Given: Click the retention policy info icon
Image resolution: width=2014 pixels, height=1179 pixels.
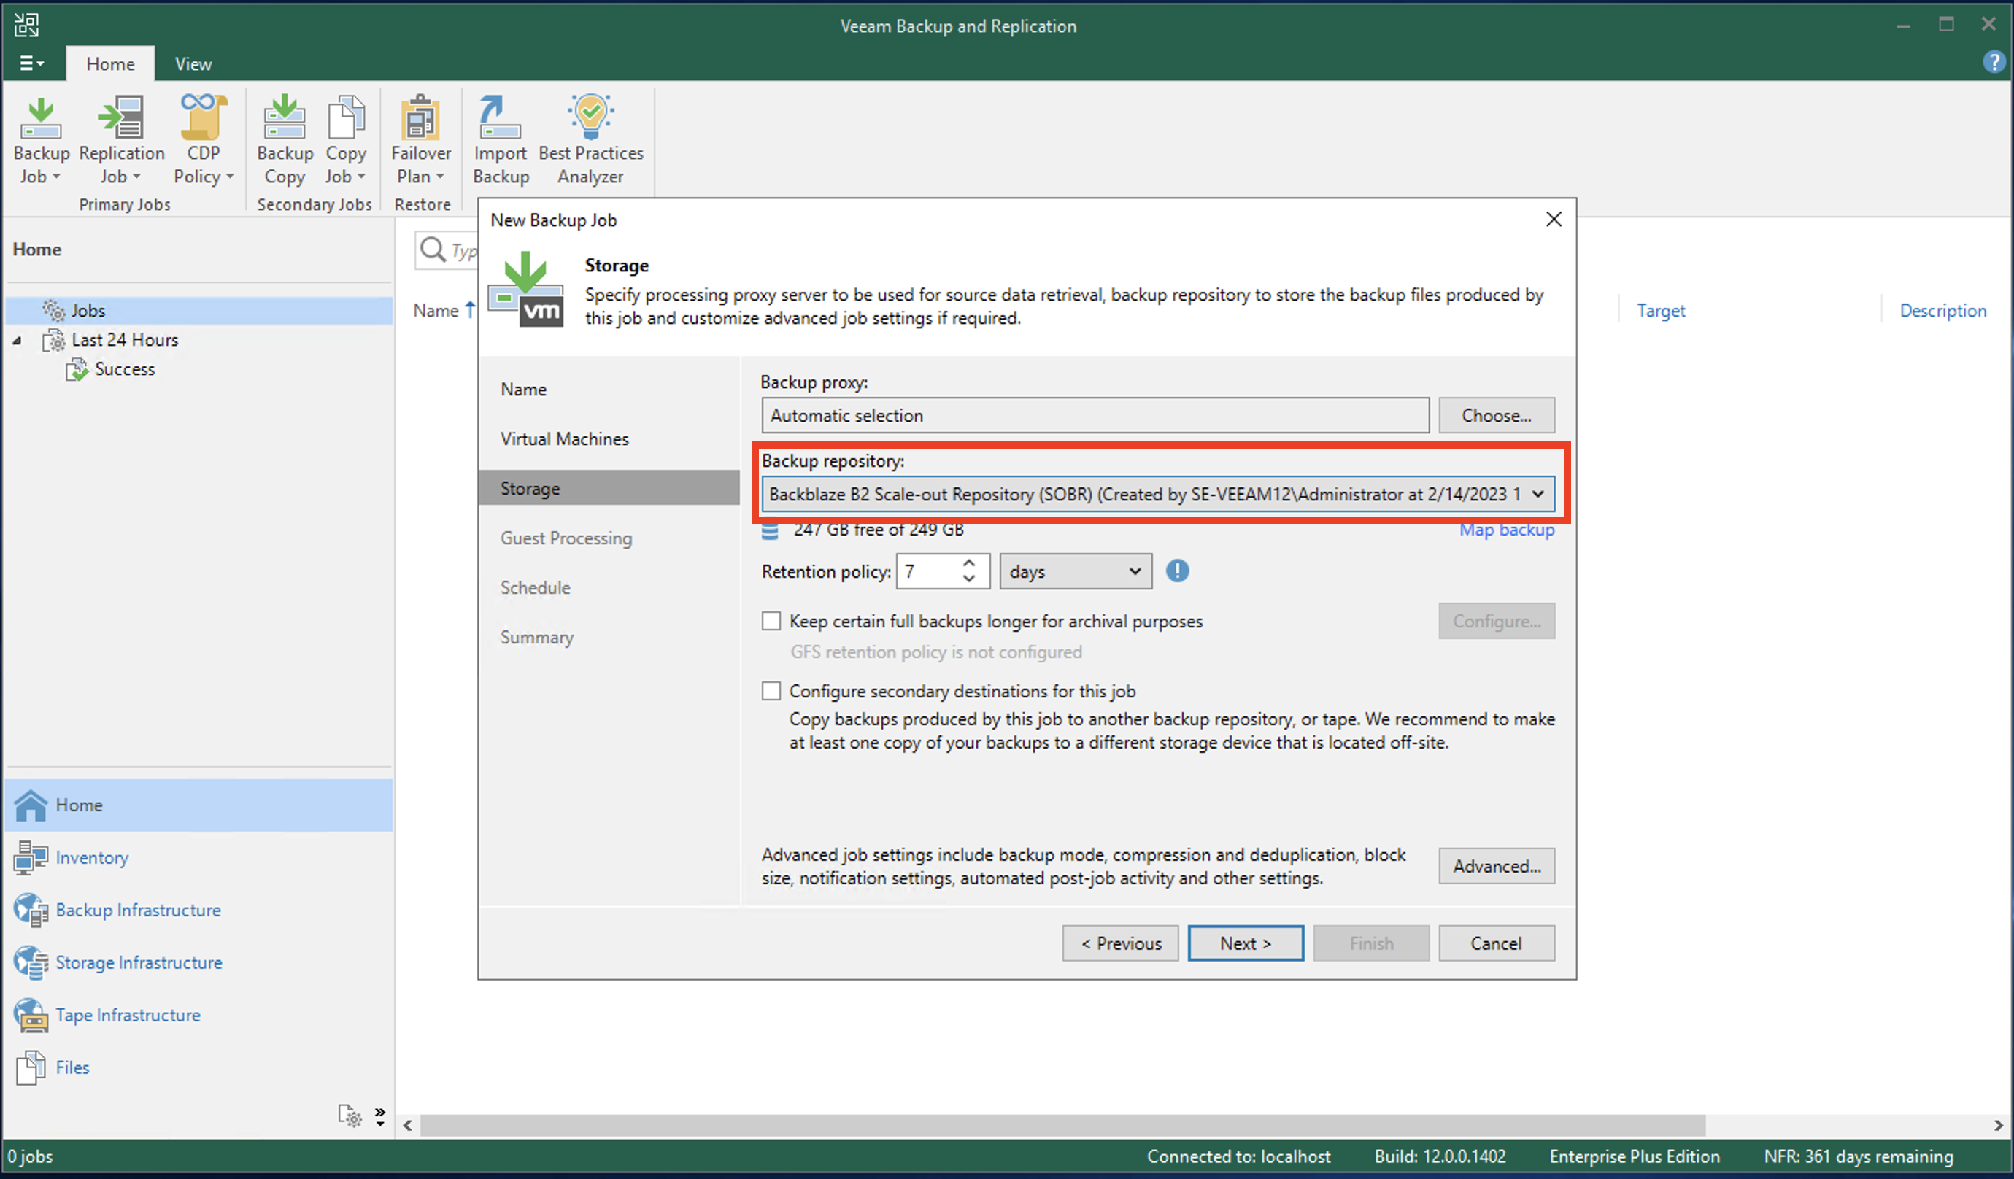Looking at the screenshot, I should click(1177, 571).
